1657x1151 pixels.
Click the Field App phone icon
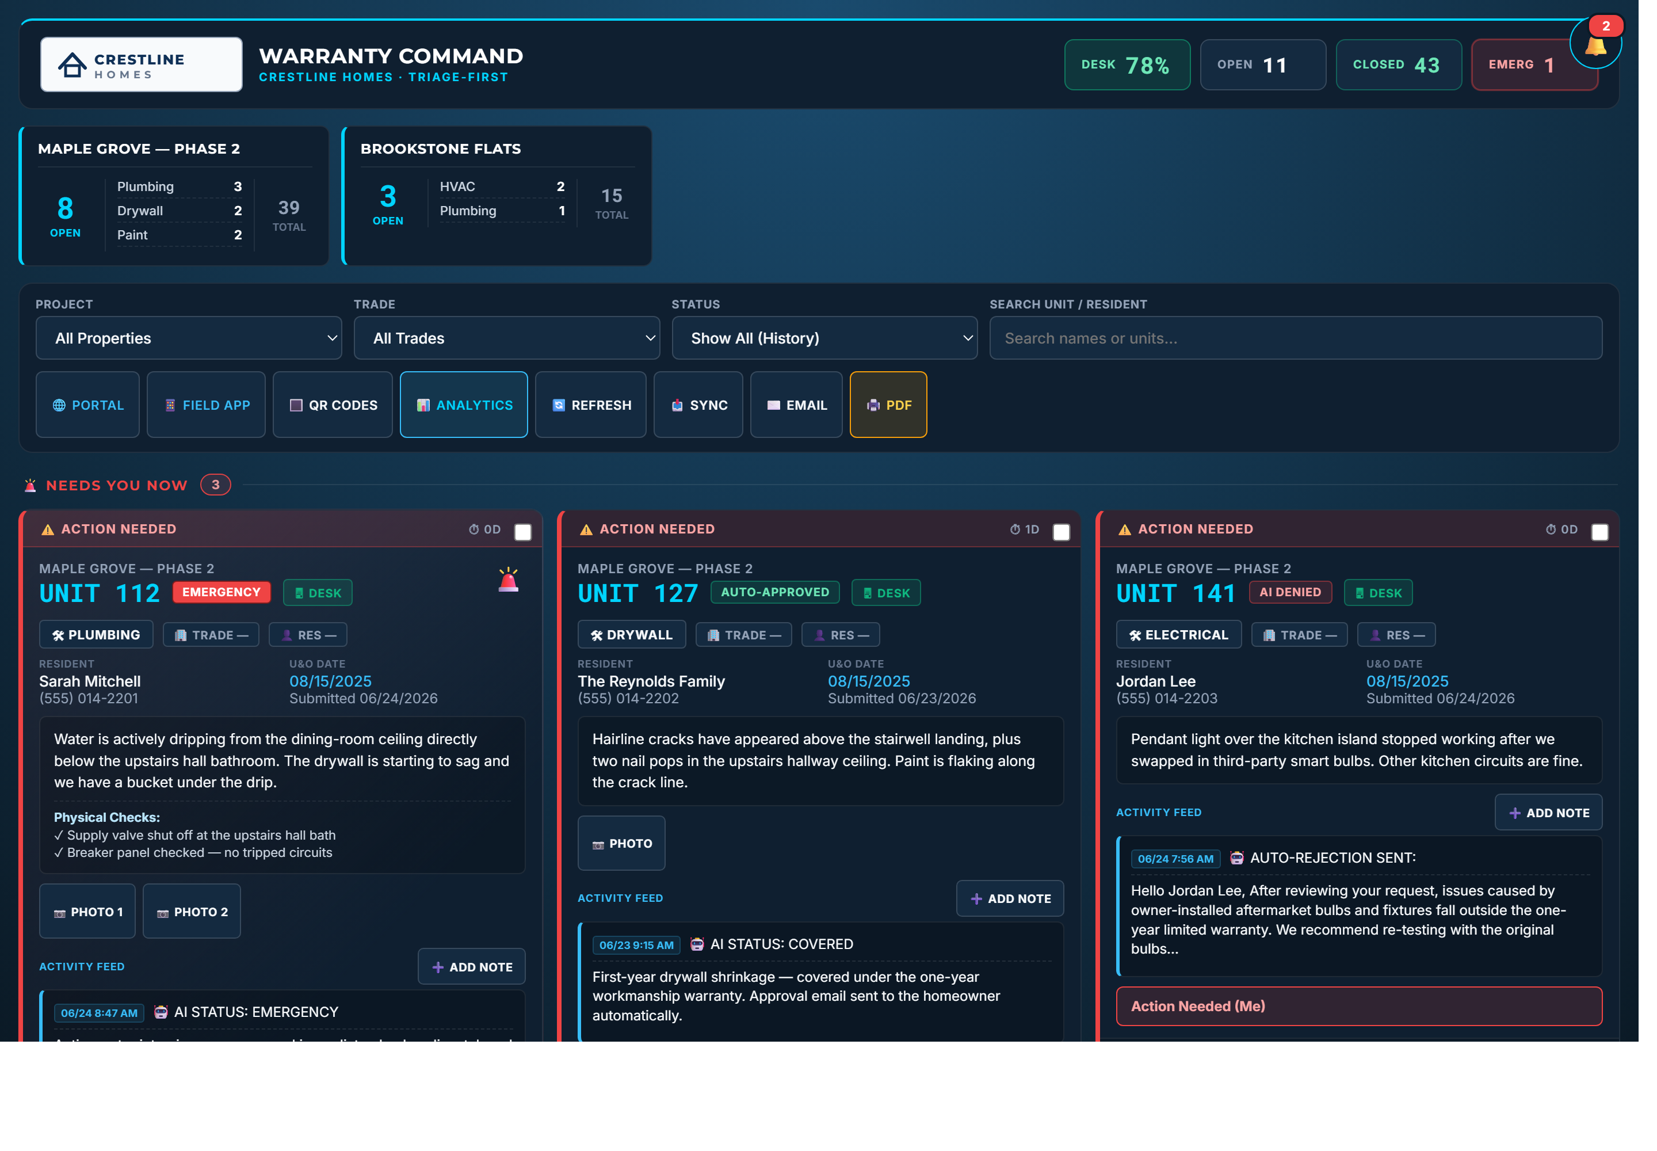click(170, 405)
